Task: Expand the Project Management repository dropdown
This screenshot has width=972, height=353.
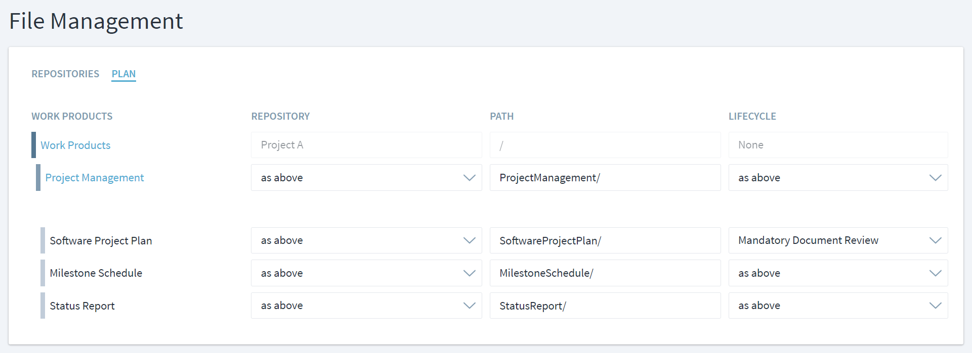Action: coord(366,178)
